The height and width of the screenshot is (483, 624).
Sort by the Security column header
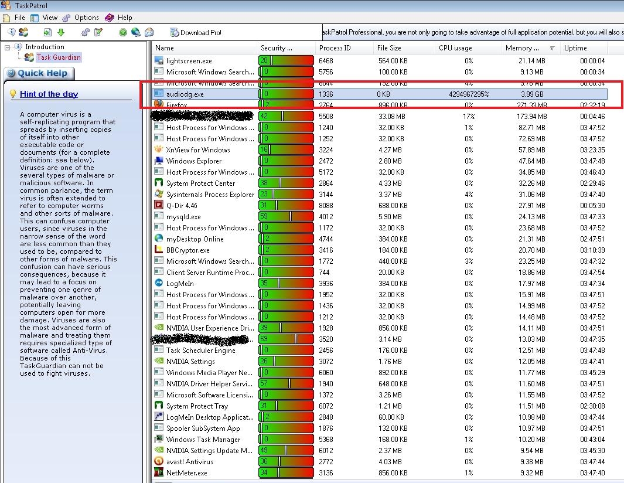287,48
